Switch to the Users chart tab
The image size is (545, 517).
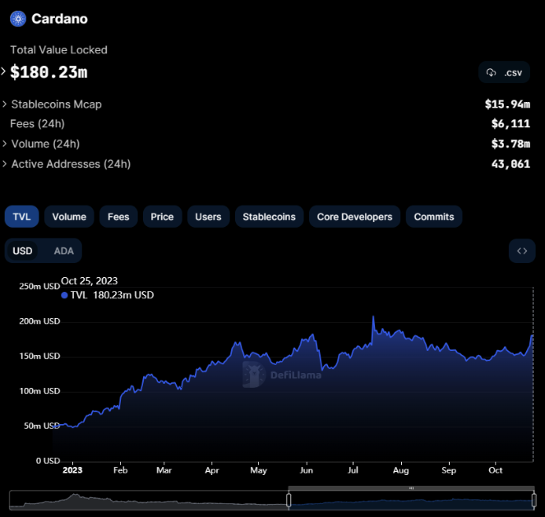tap(208, 217)
